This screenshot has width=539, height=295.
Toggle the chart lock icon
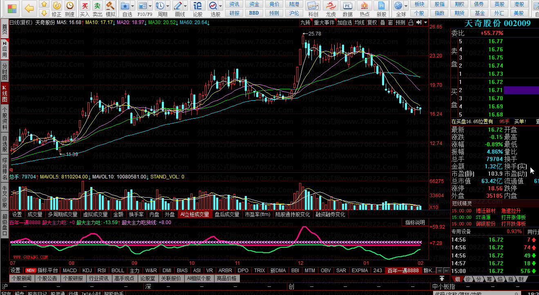click(411, 22)
